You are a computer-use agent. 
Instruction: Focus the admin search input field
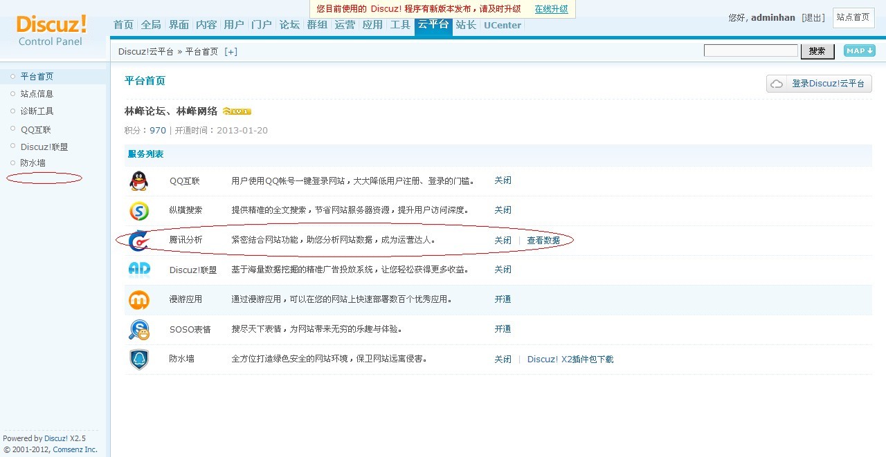click(x=751, y=50)
